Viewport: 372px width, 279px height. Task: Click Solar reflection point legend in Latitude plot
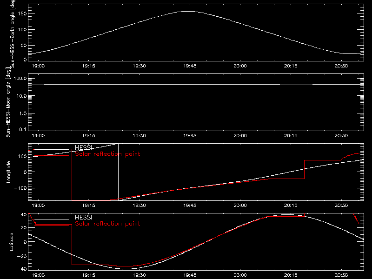pos(107,224)
